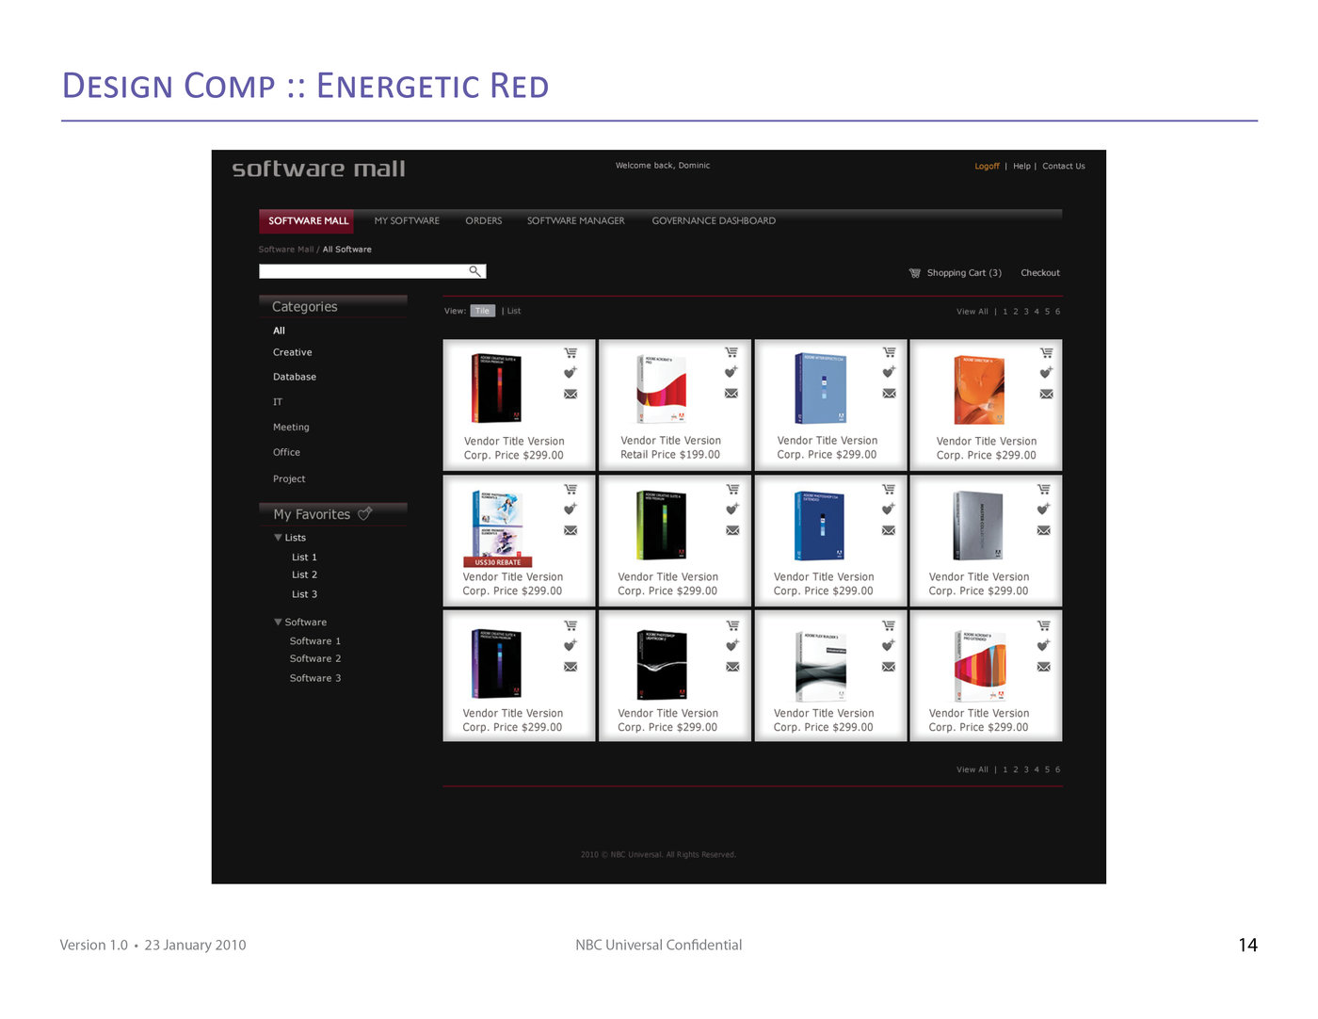Collapse the Software section
Image resolution: width=1318 pixels, height=1019 pixels.
click(277, 622)
